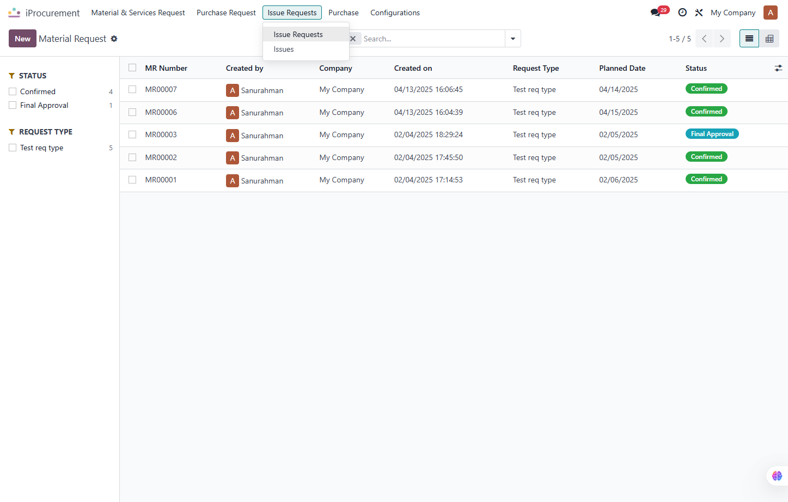
Task: Open the conversations icon with 29 badge
Action: coord(655,13)
